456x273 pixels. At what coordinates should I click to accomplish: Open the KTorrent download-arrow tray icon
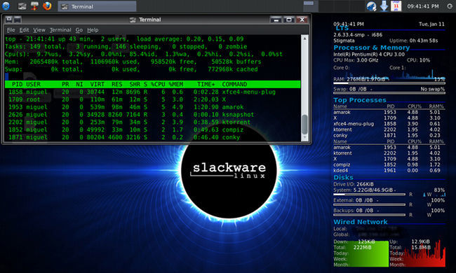384,6
